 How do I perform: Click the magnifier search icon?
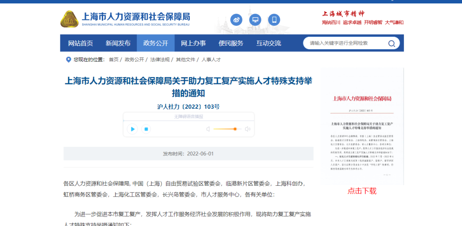[x=391, y=43]
